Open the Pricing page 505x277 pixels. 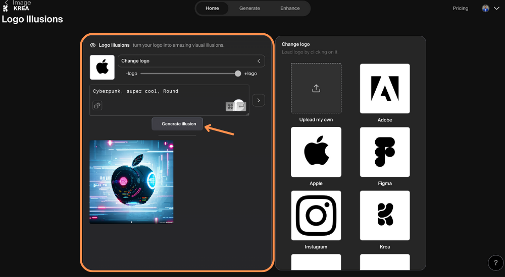tap(461, 9)
